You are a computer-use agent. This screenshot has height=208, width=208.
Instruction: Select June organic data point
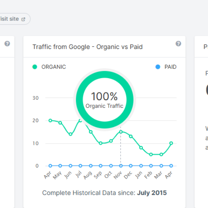point(70,134)
